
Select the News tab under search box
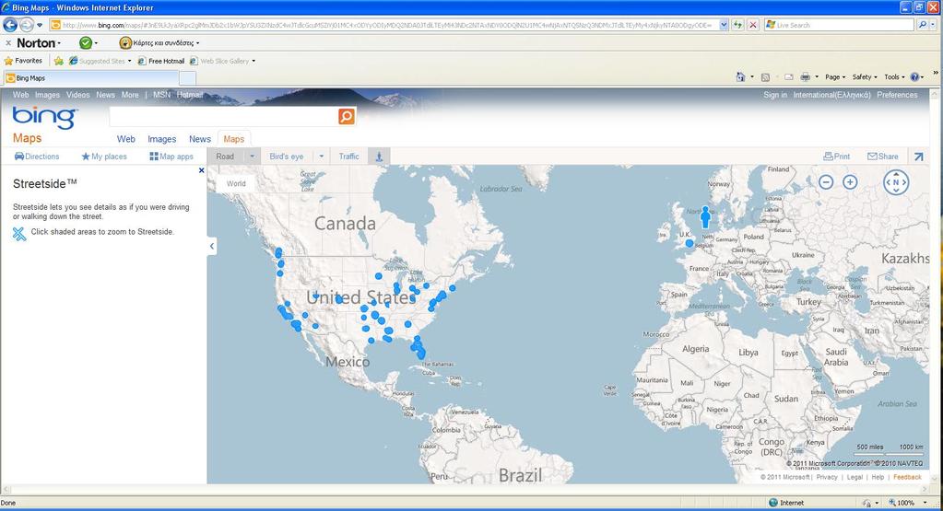(x=200, y=139)
